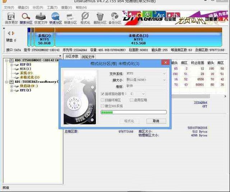The image size is (230, 192).
Task: Click the 就绪 status bar text
Action: pyautogui.click(x=6, y=187)
